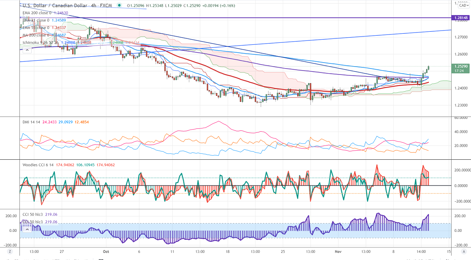
Task: Collapse the main chart indicator legend
Action: pos(27,50)
